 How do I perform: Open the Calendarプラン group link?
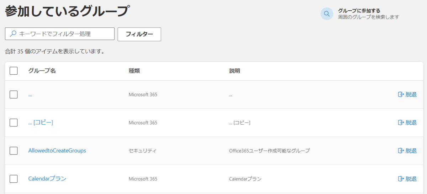[47, 179]
